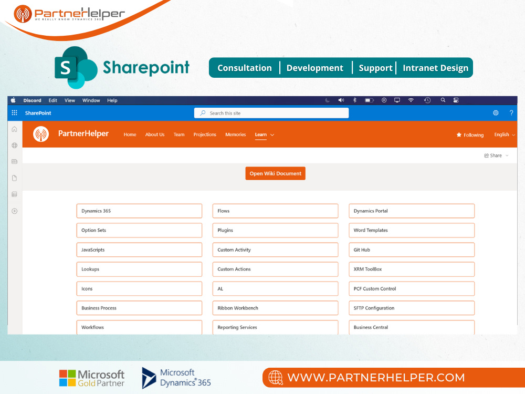Click the SharePoint title in suite bar
525x394 pixels.
pos(38,113)
